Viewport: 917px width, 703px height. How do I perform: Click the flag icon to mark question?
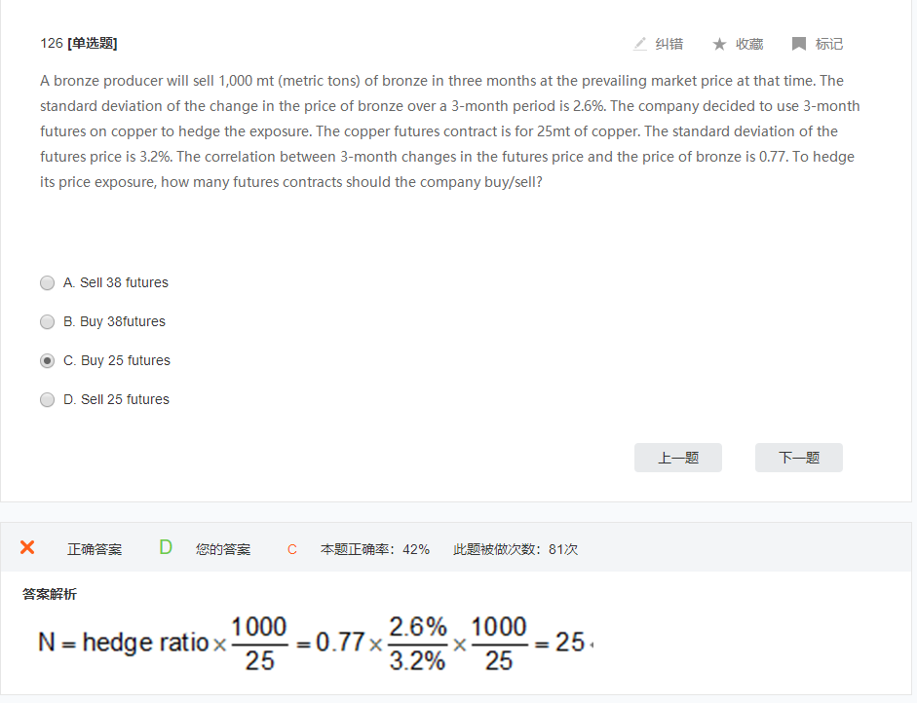[x=799, y=44]
